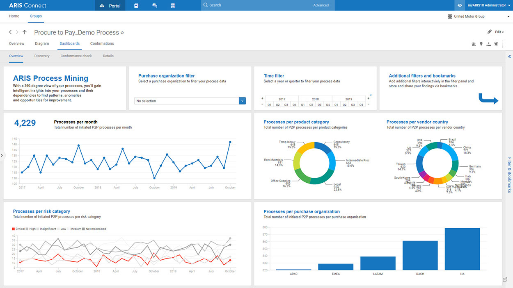Viewport: 513px width, 288px height.
Task: Click the right plus icon of time filter
Action: [368, 99]
